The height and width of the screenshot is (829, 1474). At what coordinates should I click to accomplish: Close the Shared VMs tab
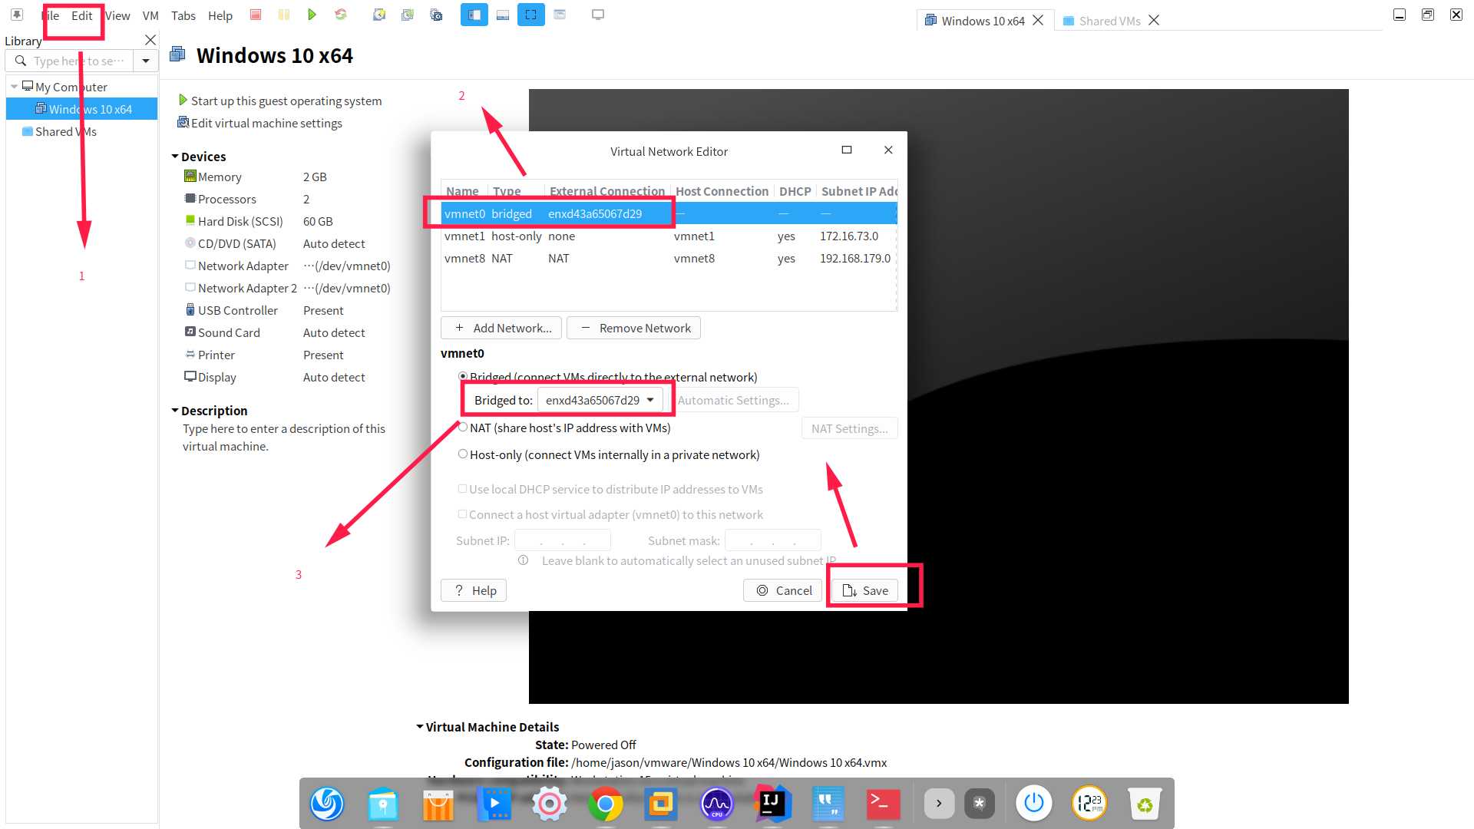[1154, 21]
